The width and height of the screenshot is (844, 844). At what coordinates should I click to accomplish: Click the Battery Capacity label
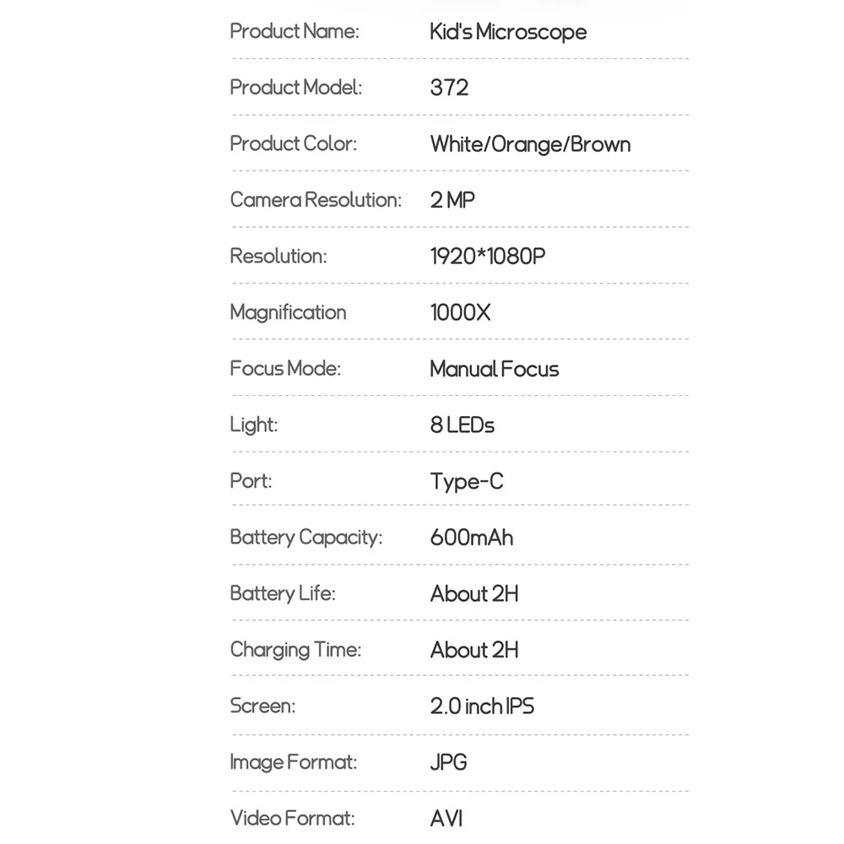click(x=306, y=538)
